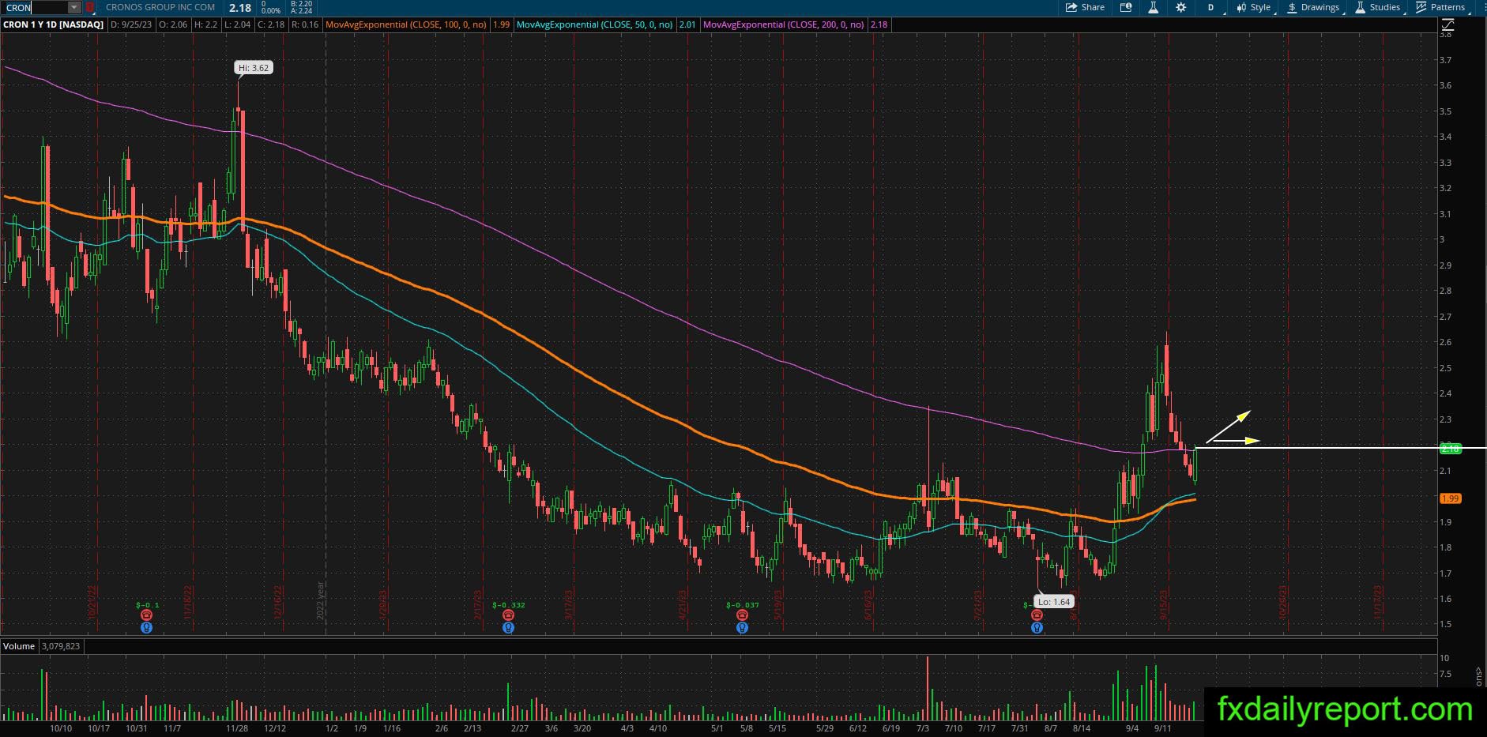The image size is (1487, 737).
Task: Click the range value R: 0.16
Action: click(x=305, y=24)
